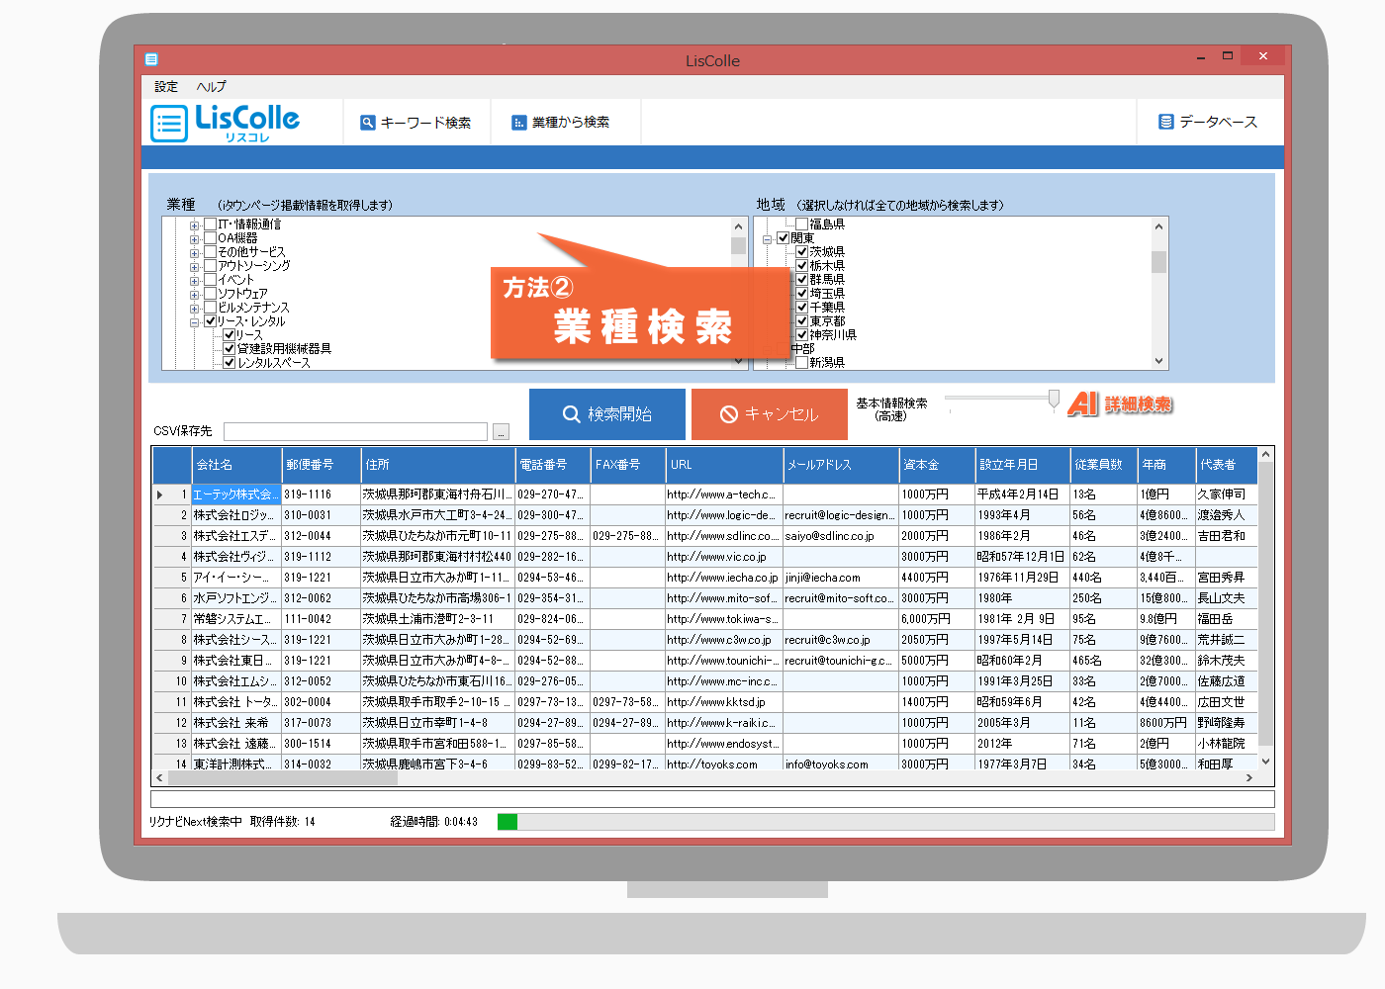Open the データベース view
The height and width of the screenshot is (989, 1385).
1208,122
